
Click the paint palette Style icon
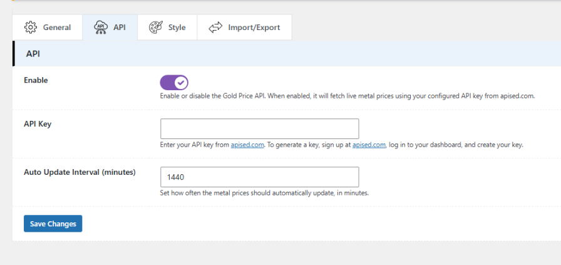pos(156,28)
